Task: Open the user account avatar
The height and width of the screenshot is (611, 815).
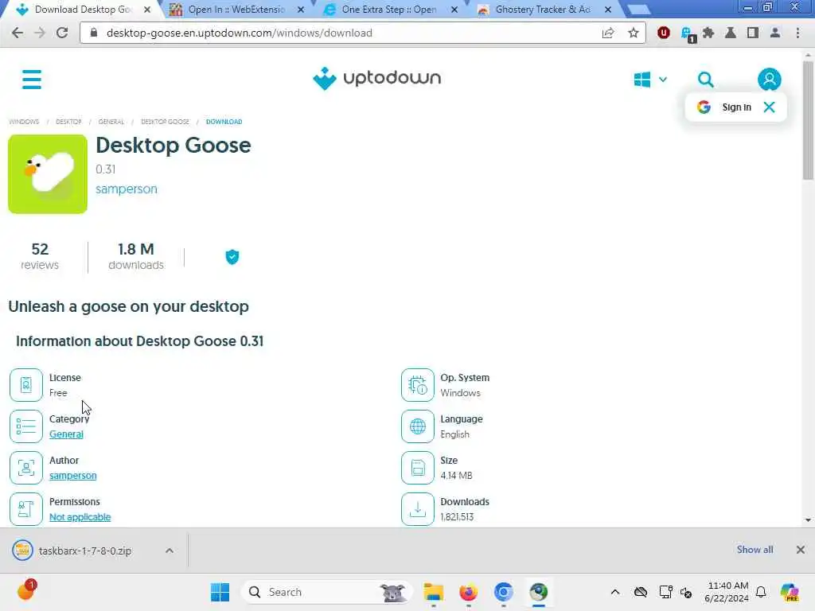Action: [770, 80]
